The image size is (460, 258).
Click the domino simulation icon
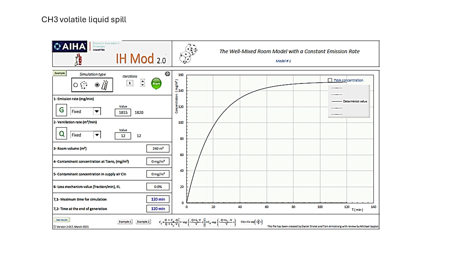click(x=105, y=85)
